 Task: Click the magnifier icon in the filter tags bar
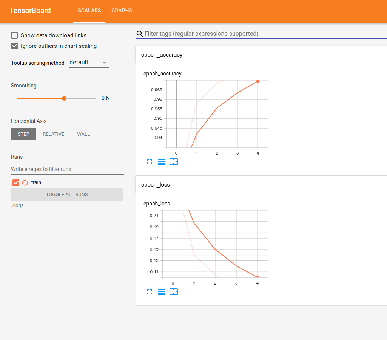(x=140, y=34)
